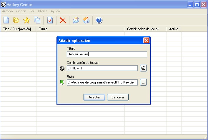208x140 pixels.
Task: Open the Idioma menu
Action: [42, 11]
